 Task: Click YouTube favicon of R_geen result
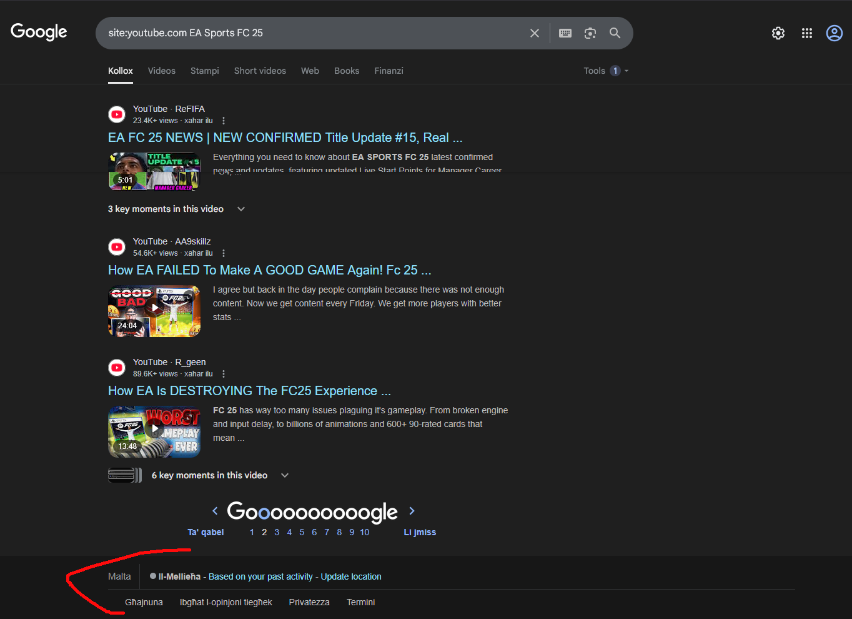tap(117, 368)
